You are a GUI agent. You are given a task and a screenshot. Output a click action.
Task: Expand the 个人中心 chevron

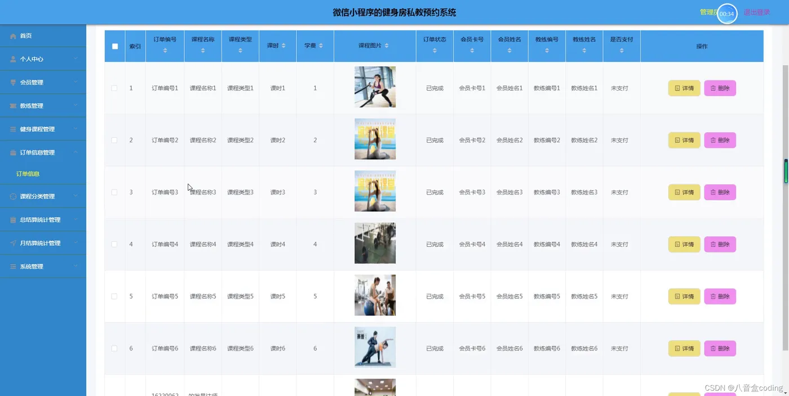(x=76, y=58)
